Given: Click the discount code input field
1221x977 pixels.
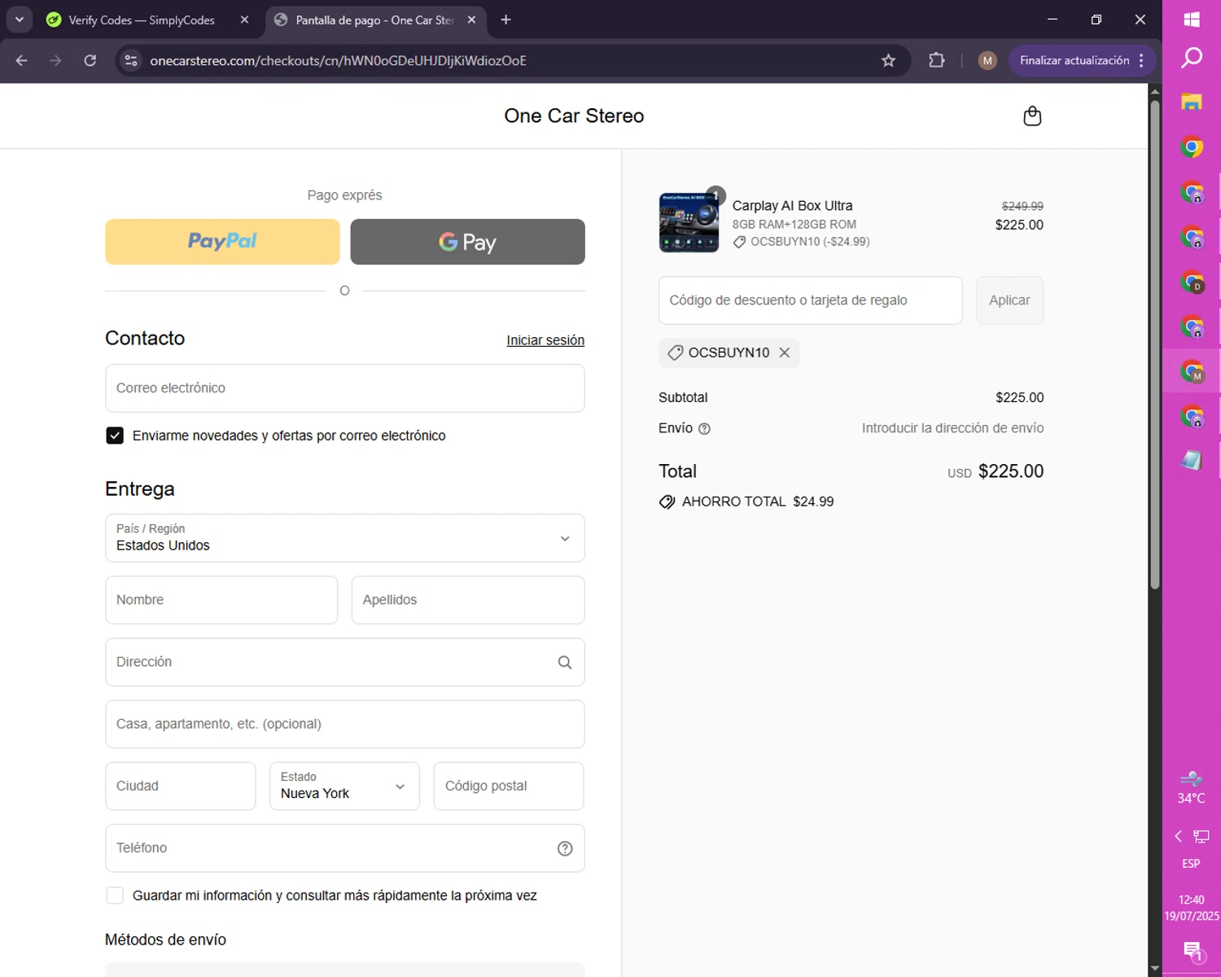Looking at the screenshot, I should click(x=810, y=300).
